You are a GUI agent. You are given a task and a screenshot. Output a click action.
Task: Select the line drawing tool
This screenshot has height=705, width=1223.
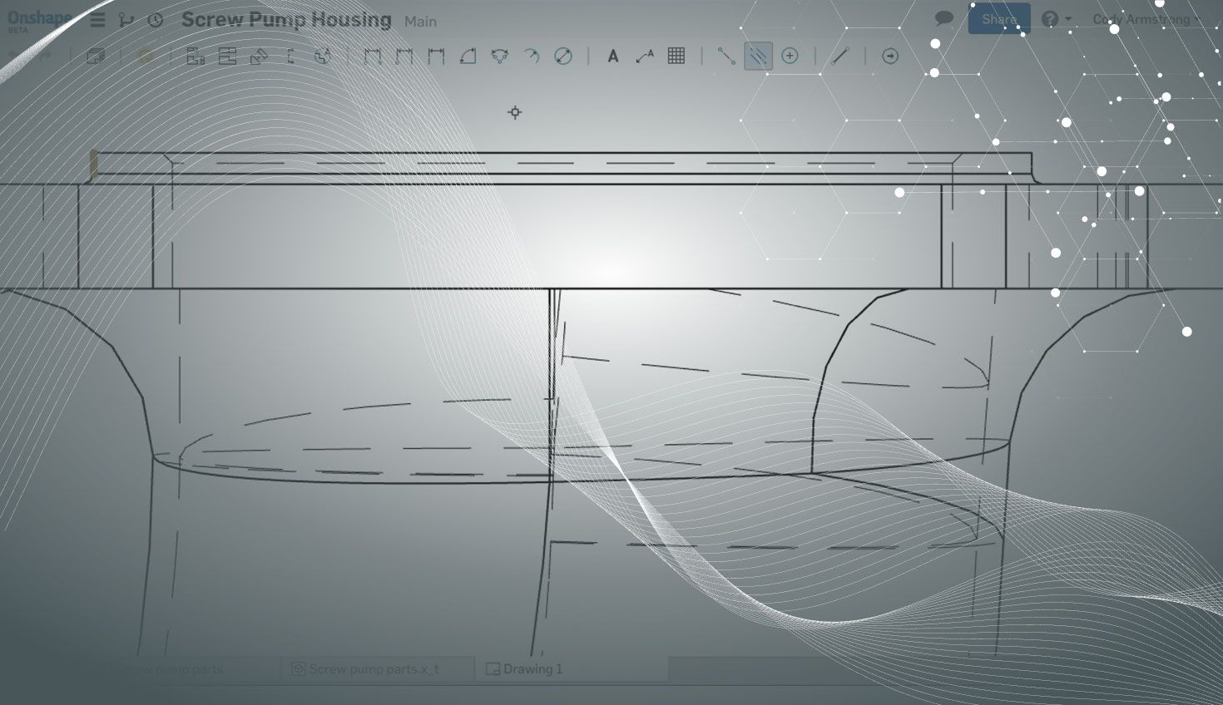coord(840,56)
